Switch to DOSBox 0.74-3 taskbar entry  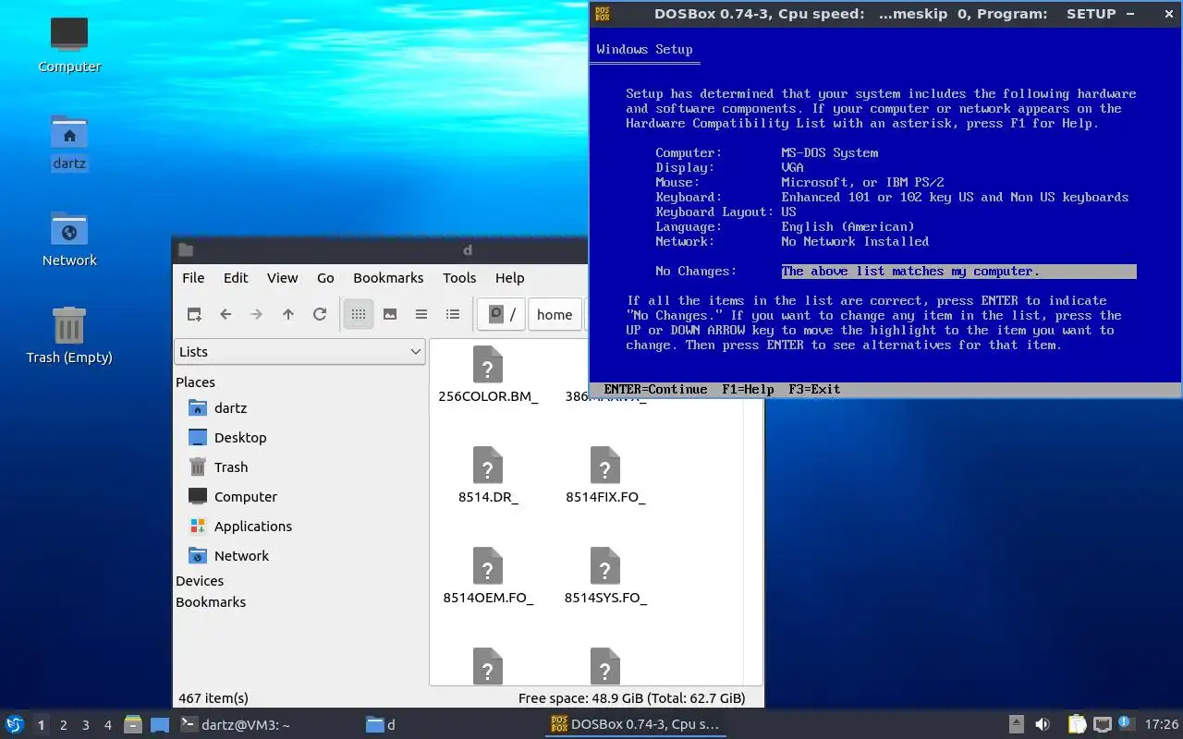(636, 725)
